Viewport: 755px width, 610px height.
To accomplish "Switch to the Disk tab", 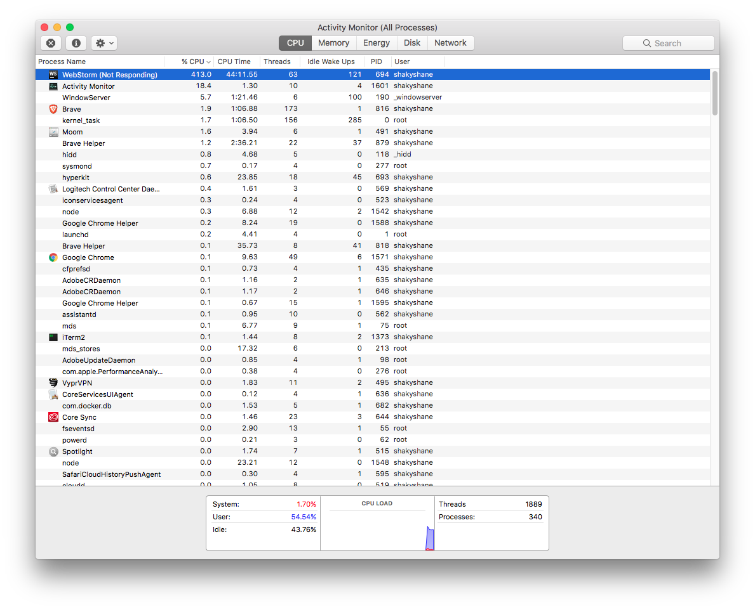I will (411, 42).
